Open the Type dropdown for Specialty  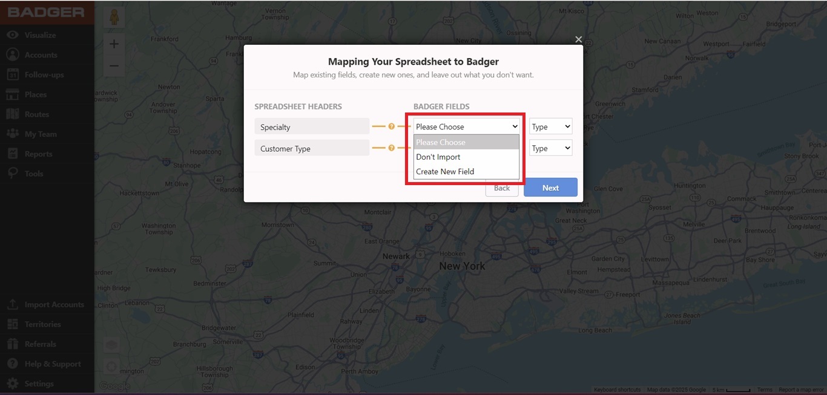550,126
